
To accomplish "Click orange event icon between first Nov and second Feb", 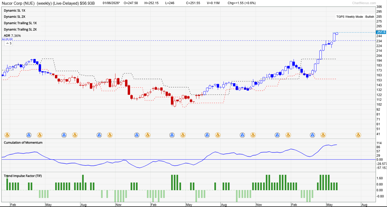I will tap(147, 135).
